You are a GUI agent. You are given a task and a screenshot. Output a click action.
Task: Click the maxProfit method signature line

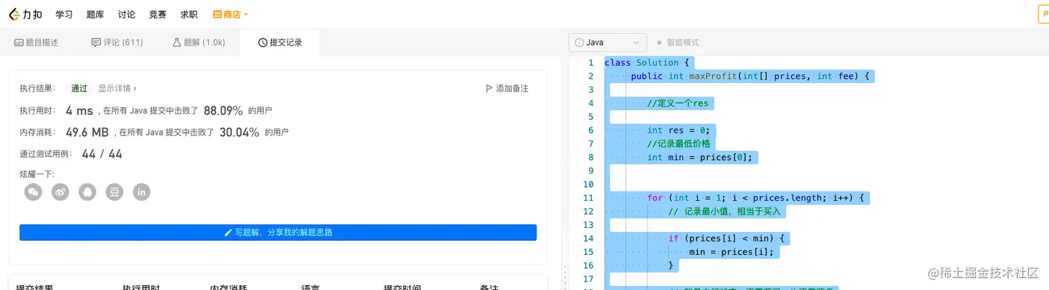click(x=750, y=76)
